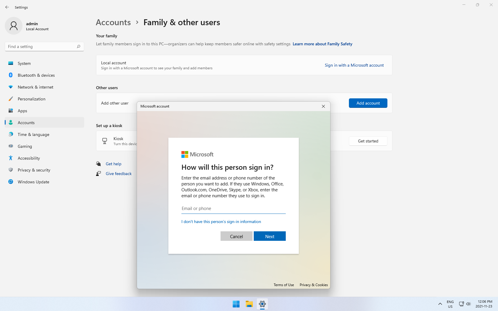
Task: Select the Network & internet section
Action: pos(35,87)
